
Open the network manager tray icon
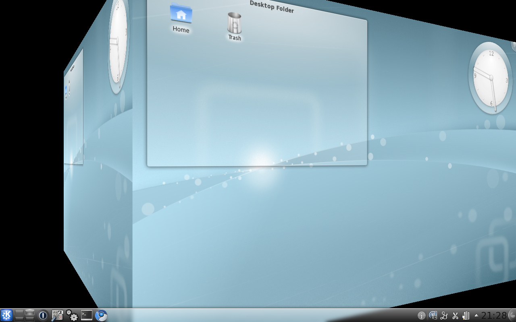coord(433,316)
